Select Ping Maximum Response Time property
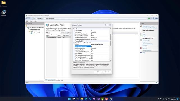The height and width of the screenshot is (101, 180). (92, 55)
